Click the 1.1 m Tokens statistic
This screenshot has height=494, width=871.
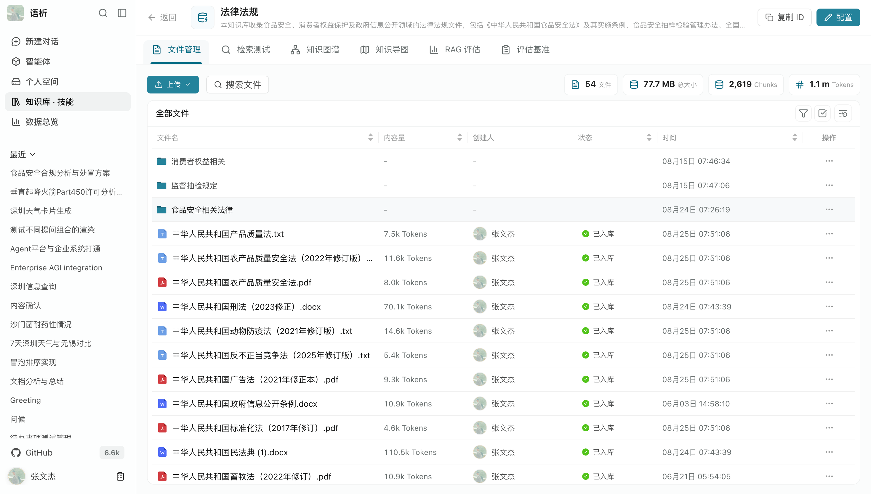click(824, 85)
